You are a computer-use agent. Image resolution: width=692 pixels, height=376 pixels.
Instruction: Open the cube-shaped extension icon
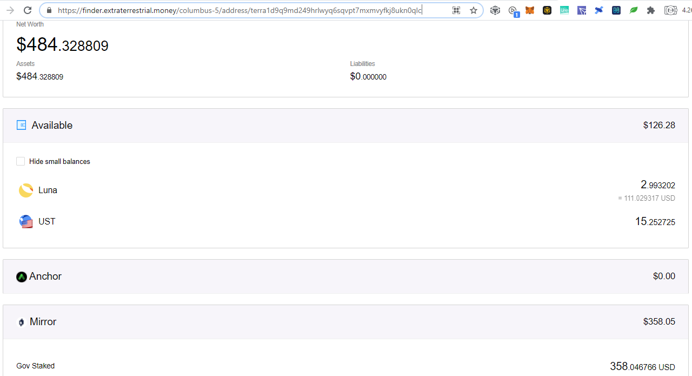tap(495, 10)
